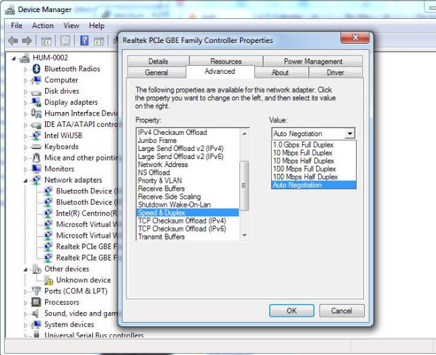This screenshot has width=436, height=355.
Task: Click the Display adapters icon
Action: 36,102
